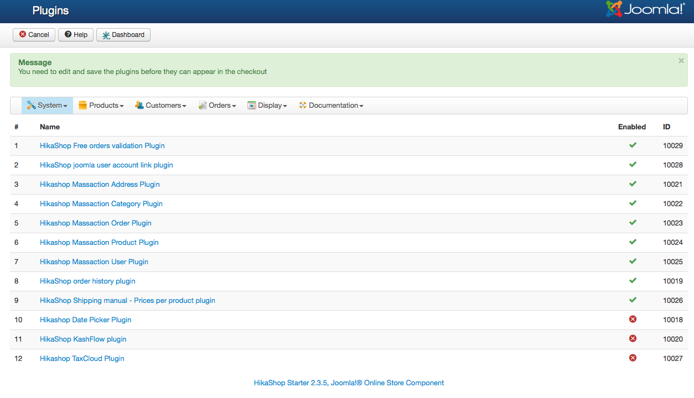Image resolution: width=694 pixels, height=398 pixels.
Task: Open the Documentation dropdown menu
Action: pos(331,106)
